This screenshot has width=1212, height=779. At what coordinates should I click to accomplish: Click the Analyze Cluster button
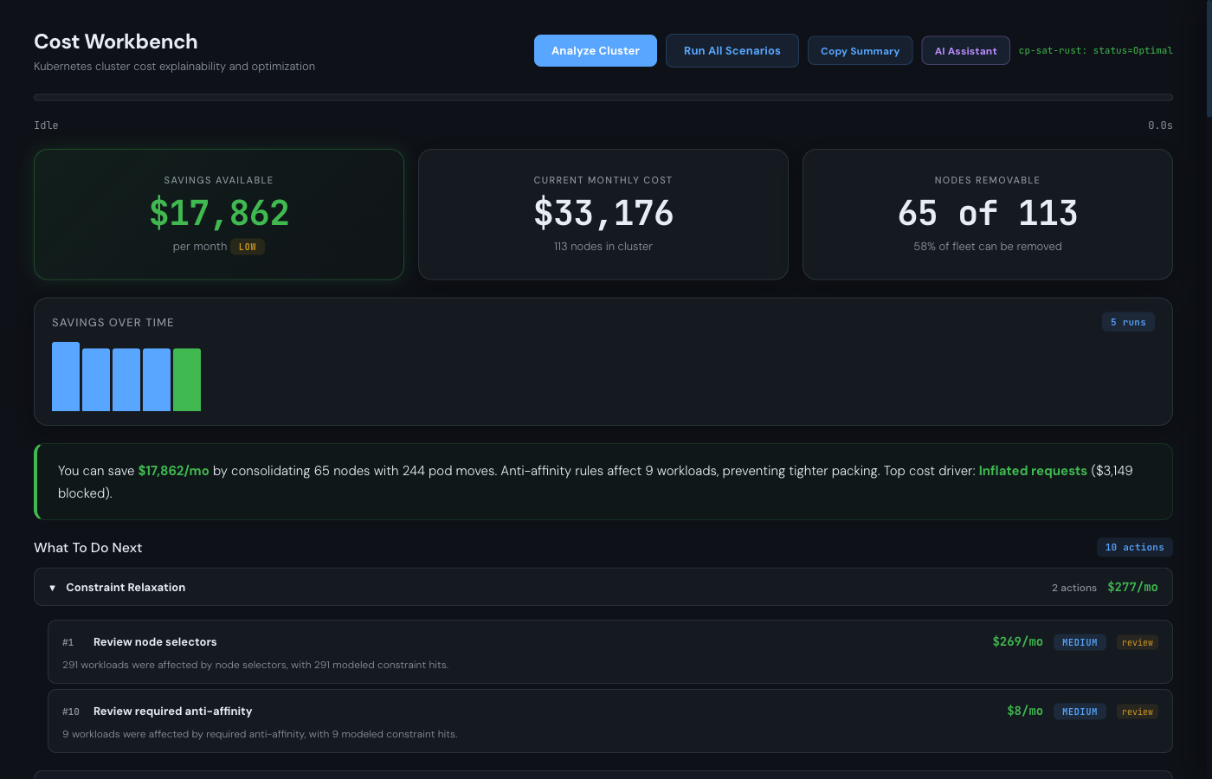[x=596, y=50]
